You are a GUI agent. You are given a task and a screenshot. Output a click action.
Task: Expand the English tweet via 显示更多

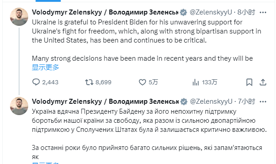click(x=45, y=67)
